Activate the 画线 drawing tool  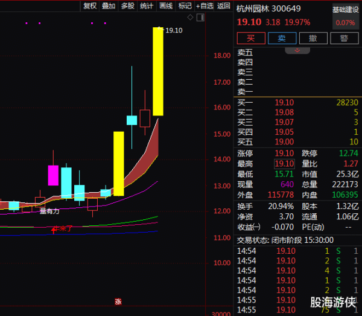tap(166, 6)
